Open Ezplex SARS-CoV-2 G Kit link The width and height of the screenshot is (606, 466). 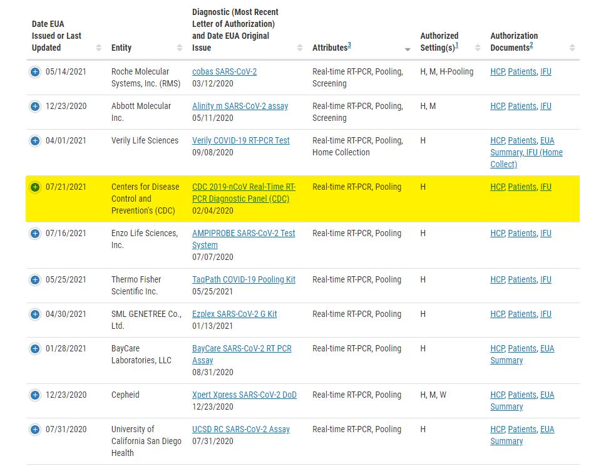click(x=234, y=314)
